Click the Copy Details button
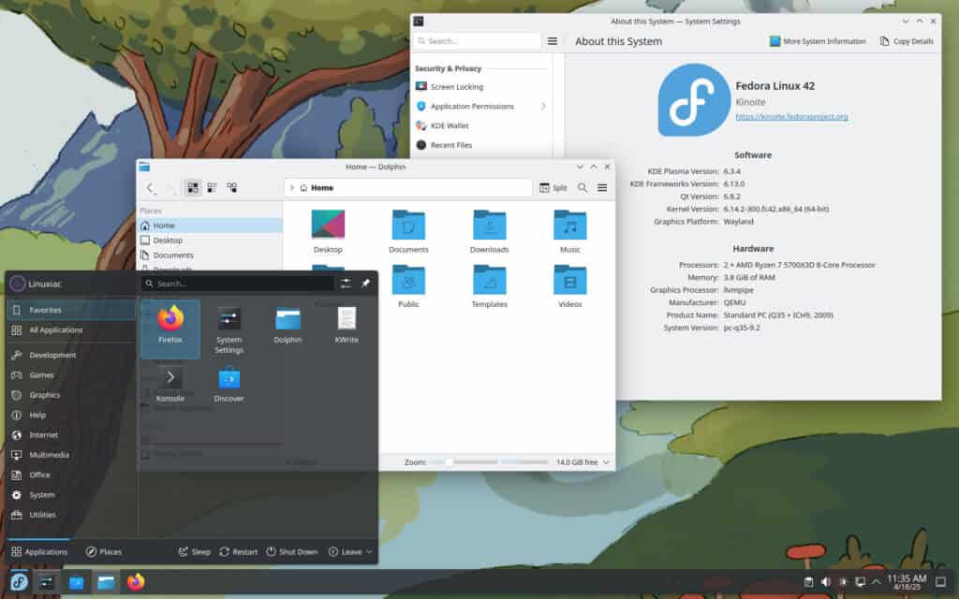This screenshot has height=599, width=959. [907, 41]
